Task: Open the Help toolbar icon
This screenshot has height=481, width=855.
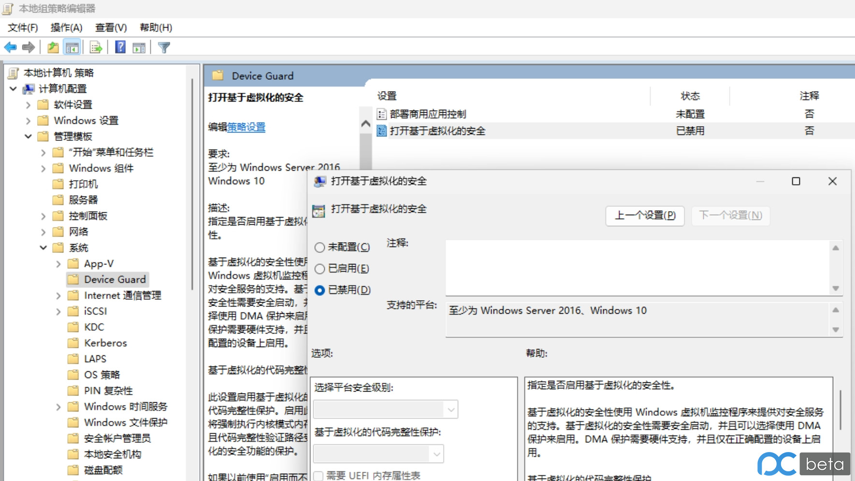Action: [x=120, y=47]
